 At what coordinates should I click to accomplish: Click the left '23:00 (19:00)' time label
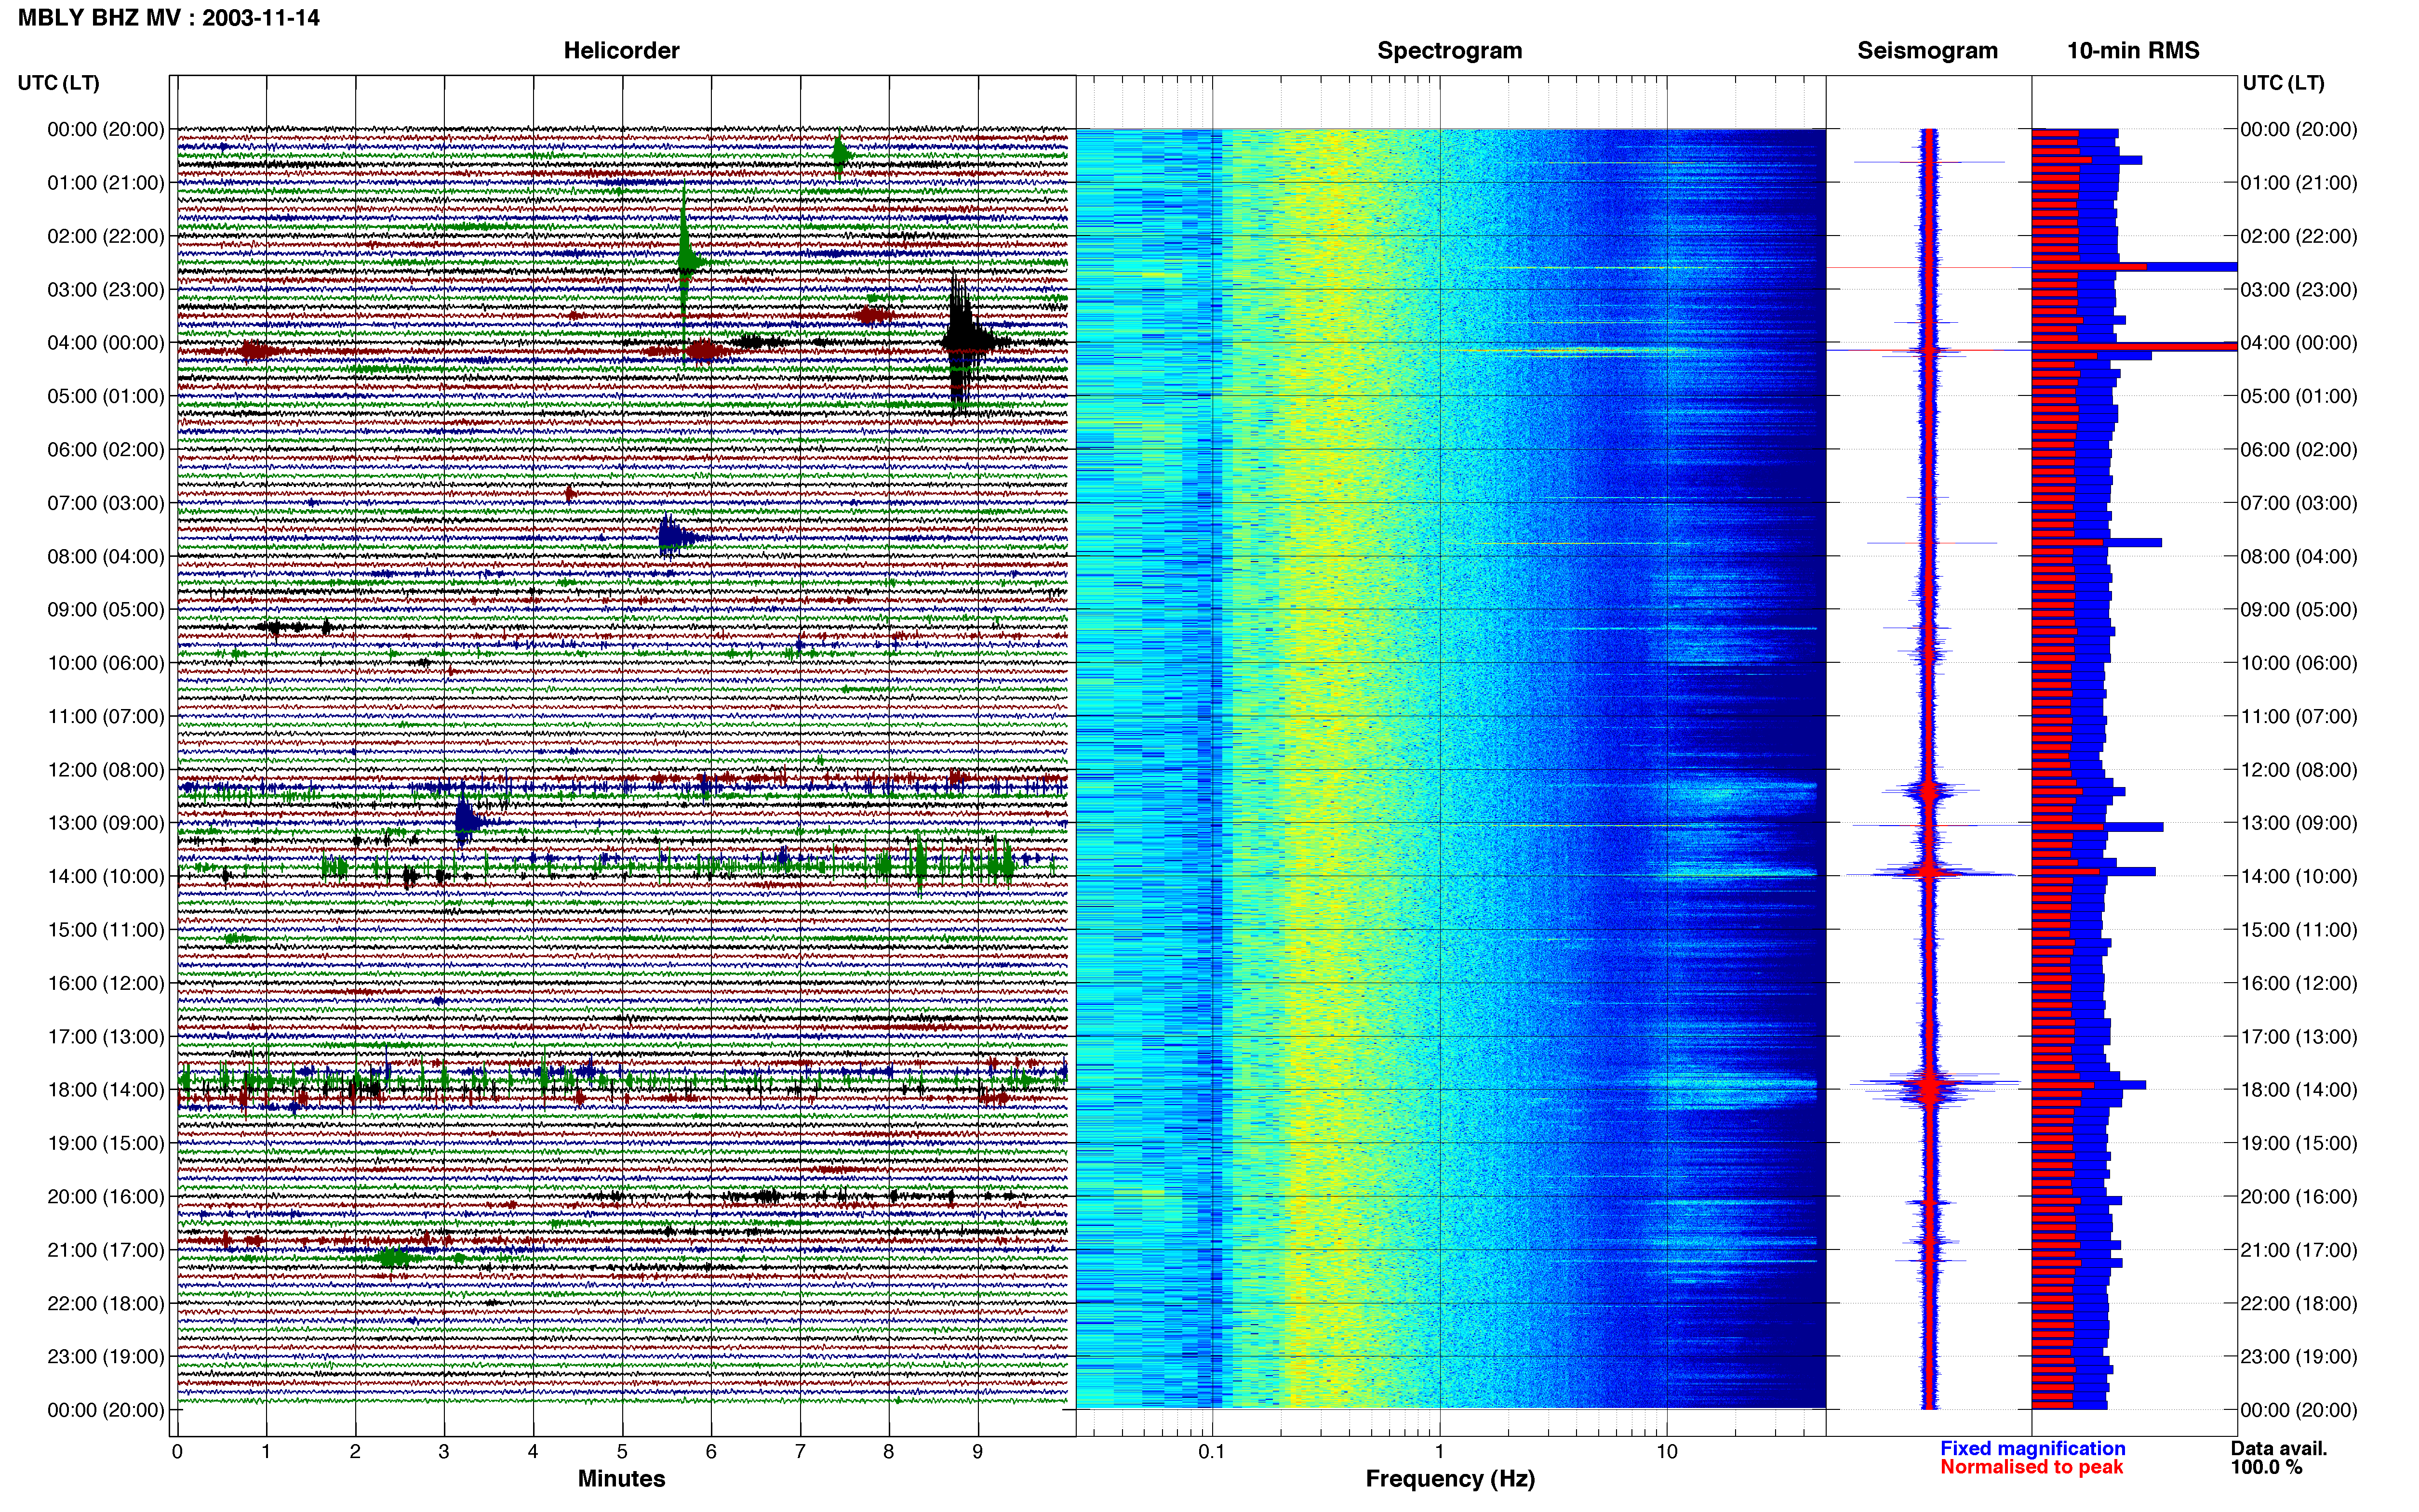click(x=106, y=1356)
